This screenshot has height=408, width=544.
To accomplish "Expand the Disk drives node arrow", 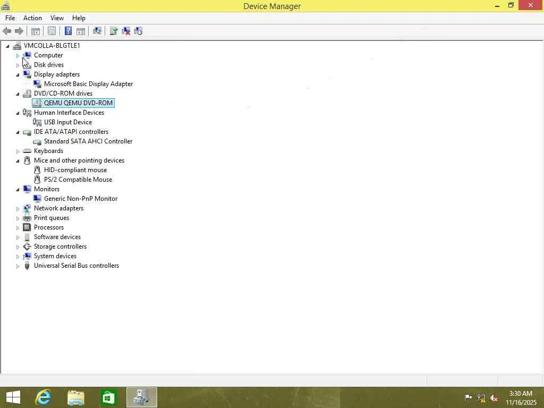I will [x=18, y=65].
